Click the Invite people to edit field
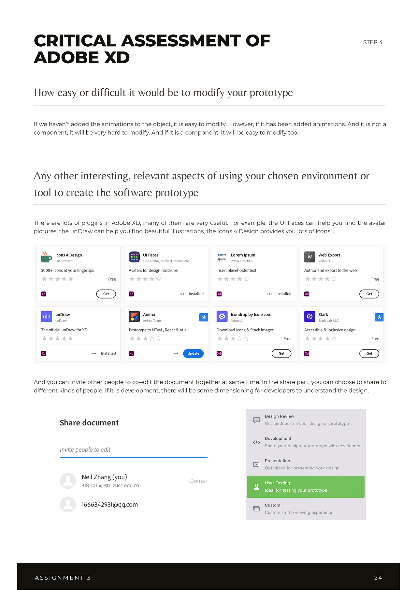Image resolution: width=417 pixels, height=590 pixels. coord(134,450)
